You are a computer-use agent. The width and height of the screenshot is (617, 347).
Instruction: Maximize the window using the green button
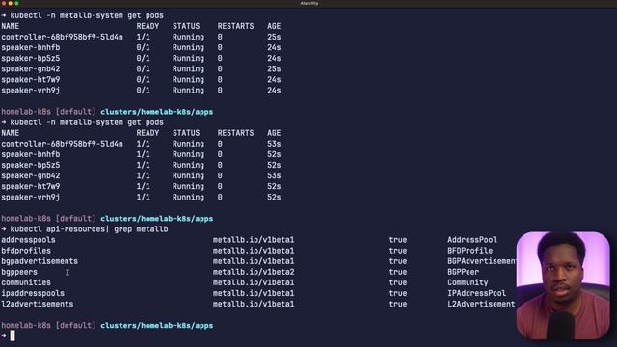click(16, 3)
